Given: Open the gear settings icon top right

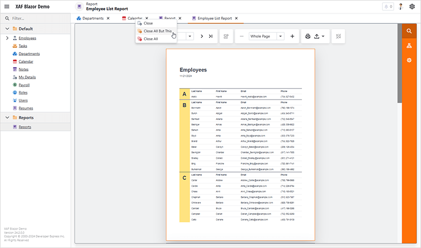Looking at the screenshot, I should tap(412, 7).
